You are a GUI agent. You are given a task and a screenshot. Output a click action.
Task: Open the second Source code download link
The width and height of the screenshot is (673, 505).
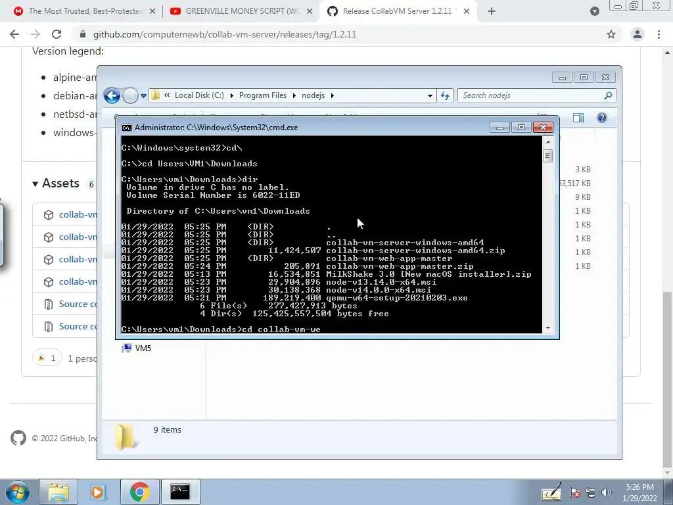(x=78, y=326)
